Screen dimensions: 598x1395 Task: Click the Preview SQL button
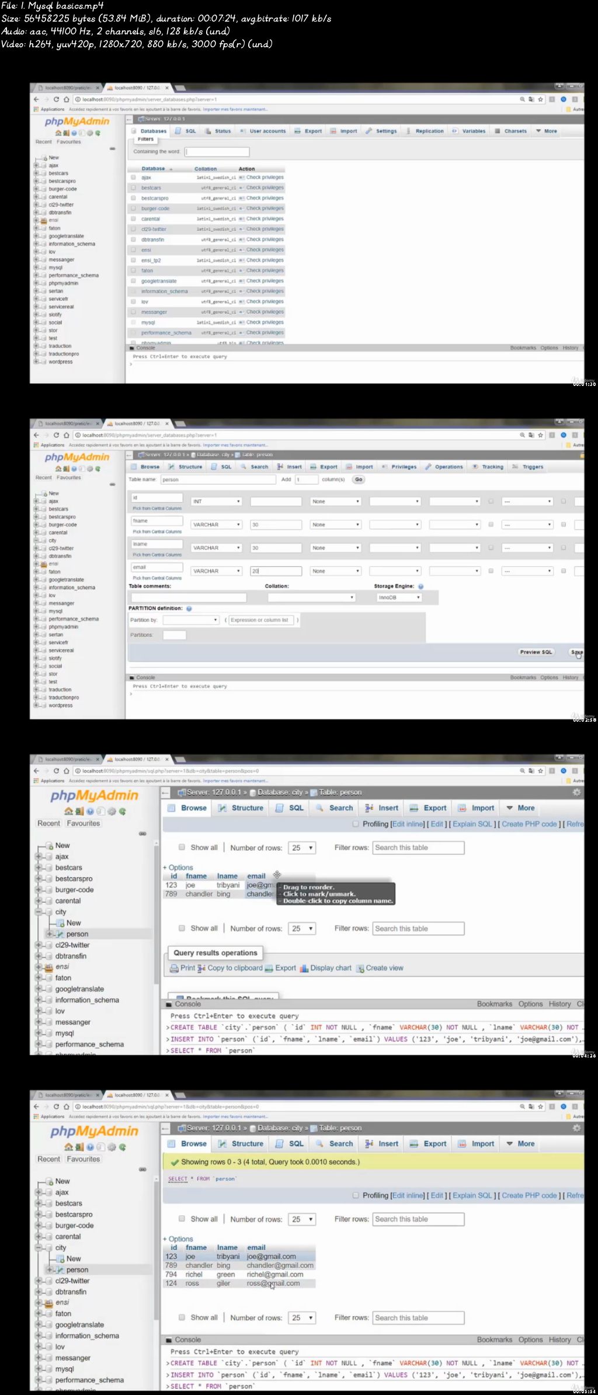(536, 652)
